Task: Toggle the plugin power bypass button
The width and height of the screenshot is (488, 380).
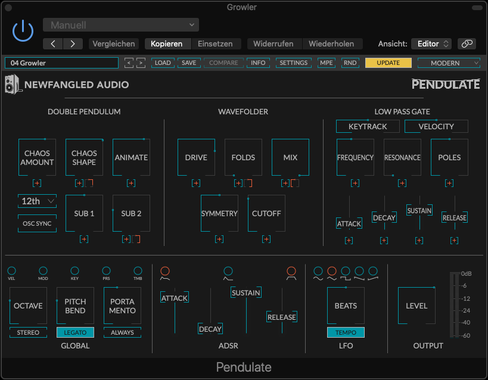Action: pos(23,30)
